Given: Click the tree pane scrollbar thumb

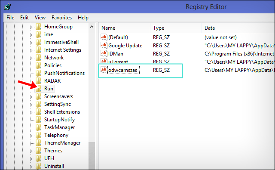Looking at the screenshot, I should 92,155.
